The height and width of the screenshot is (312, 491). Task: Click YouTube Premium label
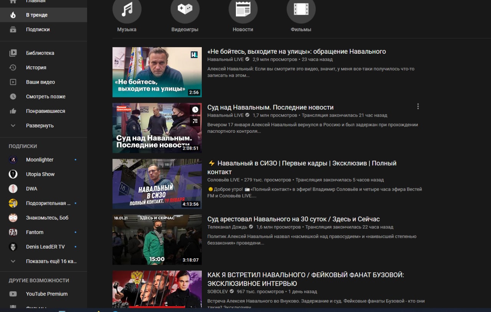[x=47, y=294]
